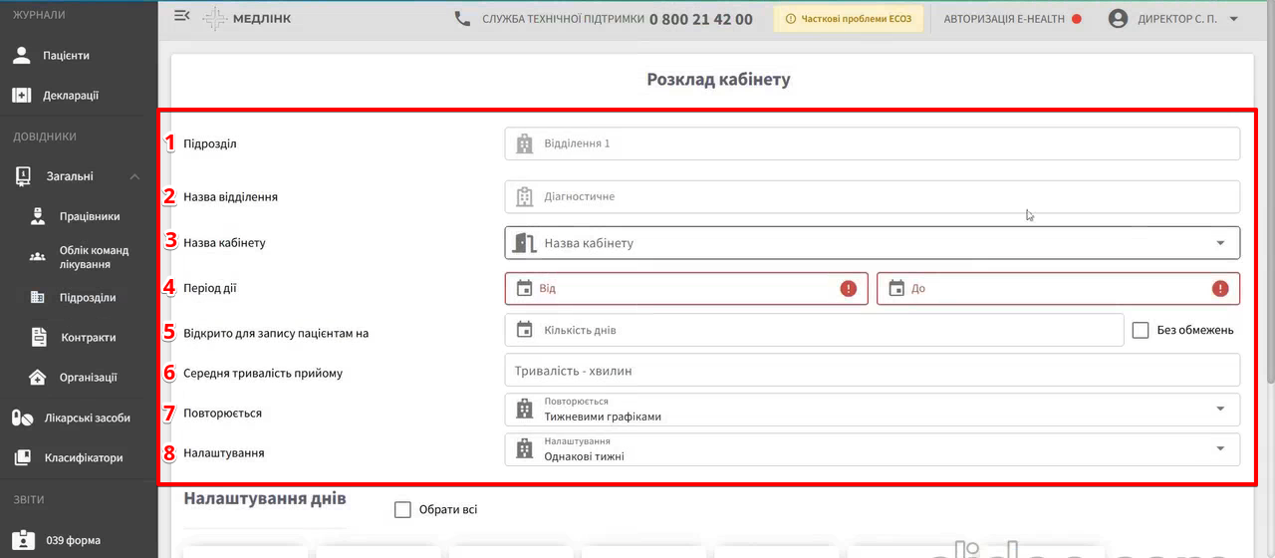Focus the Від date input field
Viewport: 1275px width, 558px height.
point(686,288)
